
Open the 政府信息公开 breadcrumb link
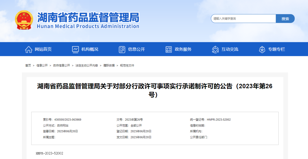point(61,65)
